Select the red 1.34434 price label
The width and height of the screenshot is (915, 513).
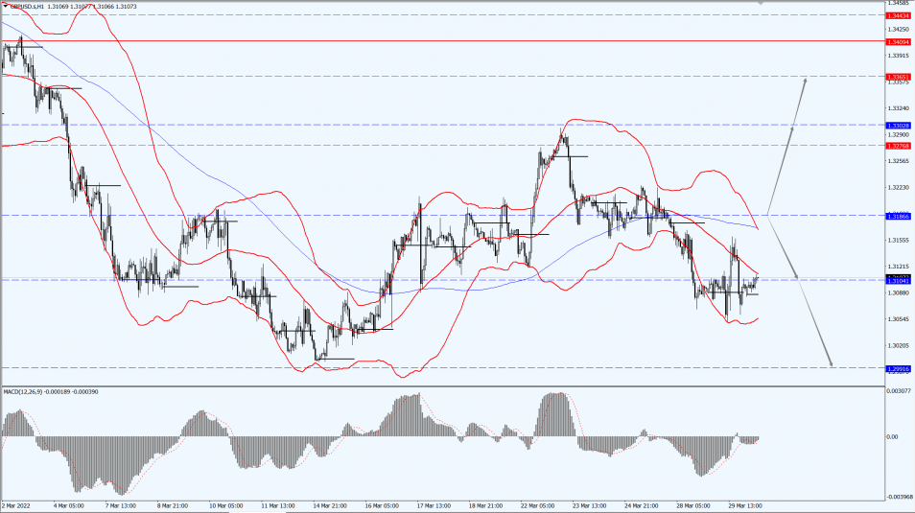pos(899,16)
